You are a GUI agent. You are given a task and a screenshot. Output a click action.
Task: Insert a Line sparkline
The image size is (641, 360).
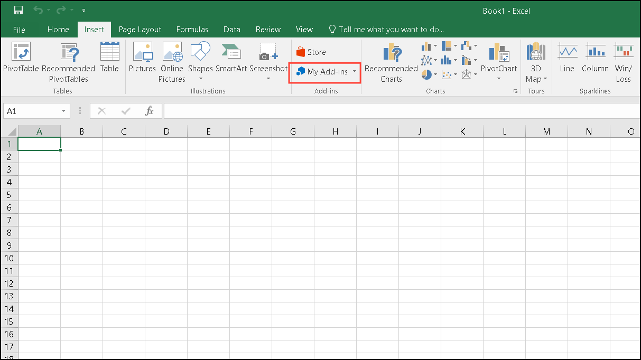(x=567, y=57)
